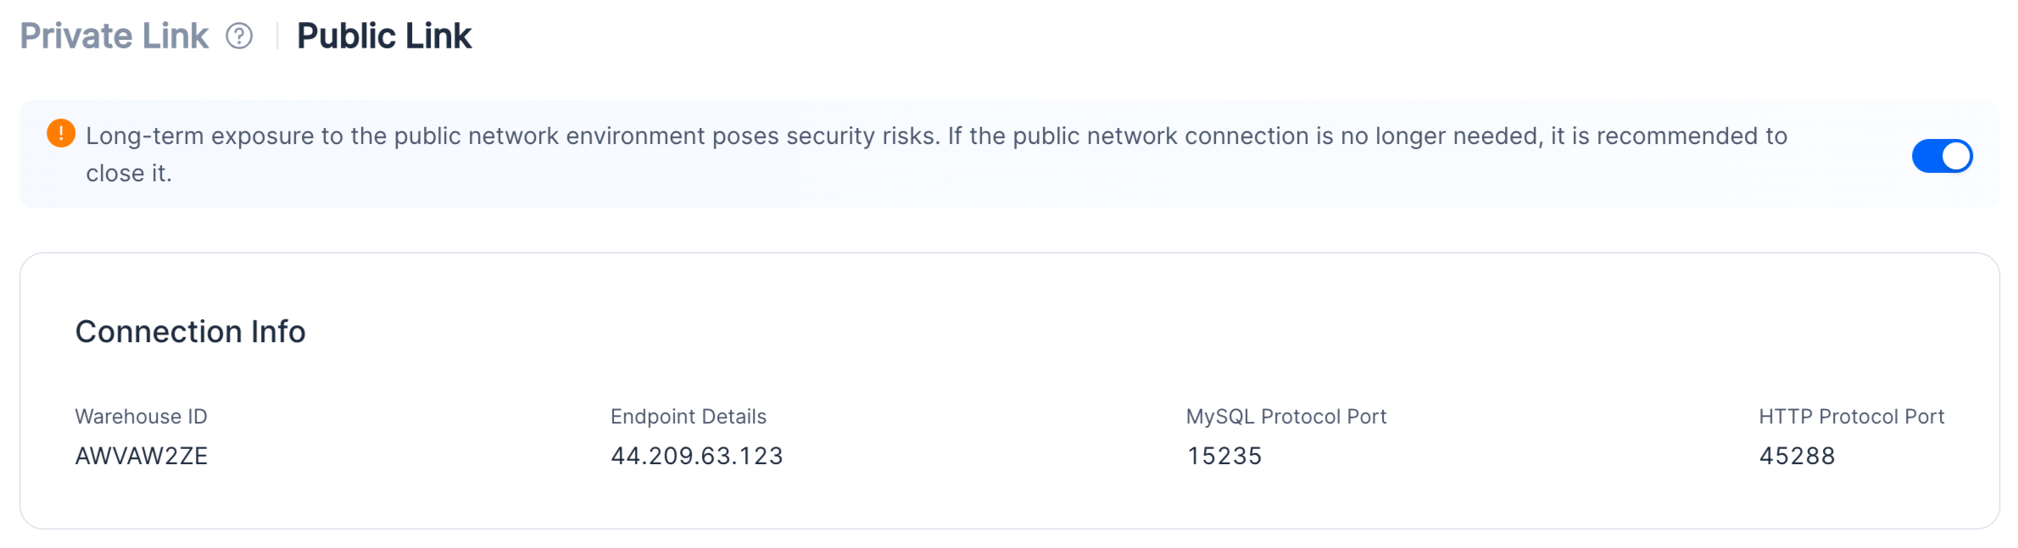Image resolution: width=2018 pixels, height=548 pixels.
Task: Switch to the Private Link tab
Action: [x=114, y=36]
